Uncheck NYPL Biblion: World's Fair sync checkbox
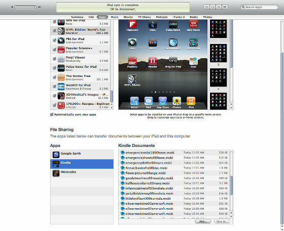 click(x=54, y=31)
